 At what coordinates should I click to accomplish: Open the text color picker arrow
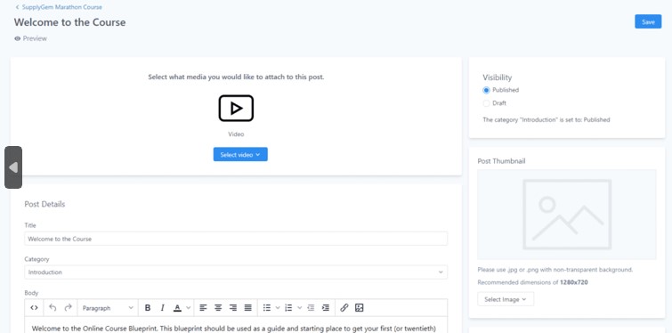[189, 308]
